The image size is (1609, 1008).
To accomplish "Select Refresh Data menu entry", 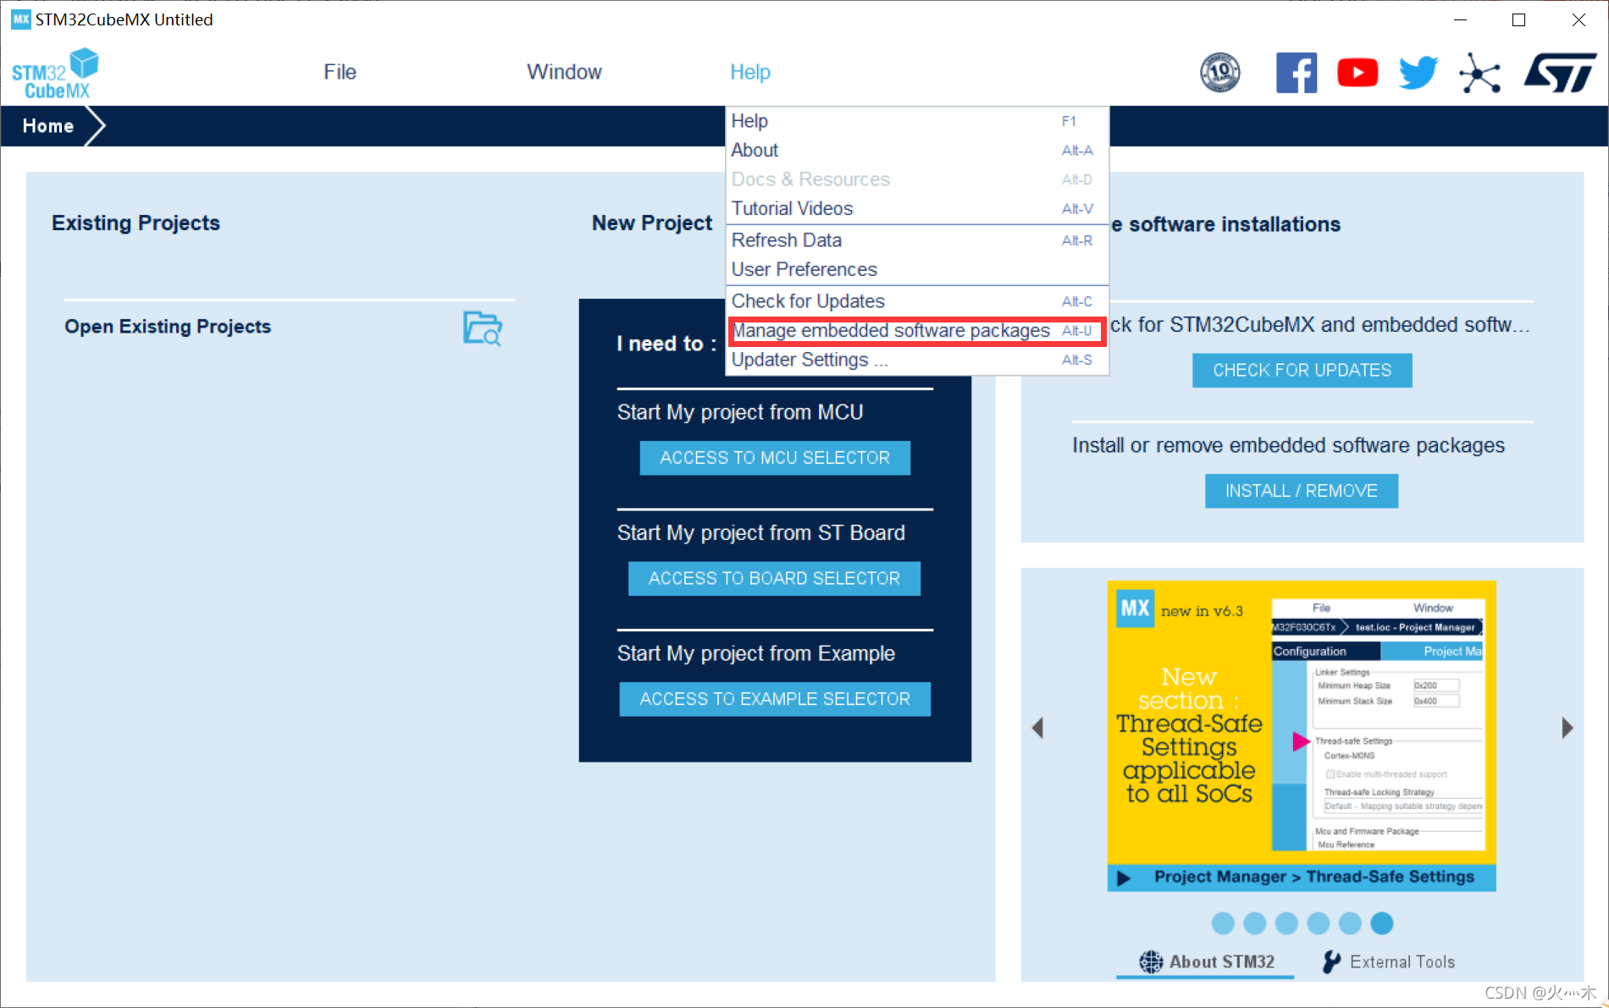I will [917, 240].
